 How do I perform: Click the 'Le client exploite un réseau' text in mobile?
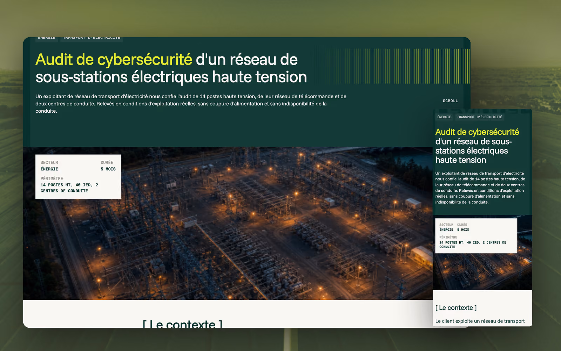[x=480, y=321]
